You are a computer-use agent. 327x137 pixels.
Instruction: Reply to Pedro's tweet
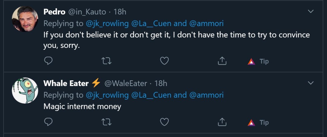click(48, 61)
